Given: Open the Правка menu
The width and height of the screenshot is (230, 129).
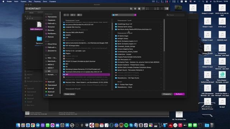Looking at the screenshot, I should pyautogui.click(x=23, y=1).
